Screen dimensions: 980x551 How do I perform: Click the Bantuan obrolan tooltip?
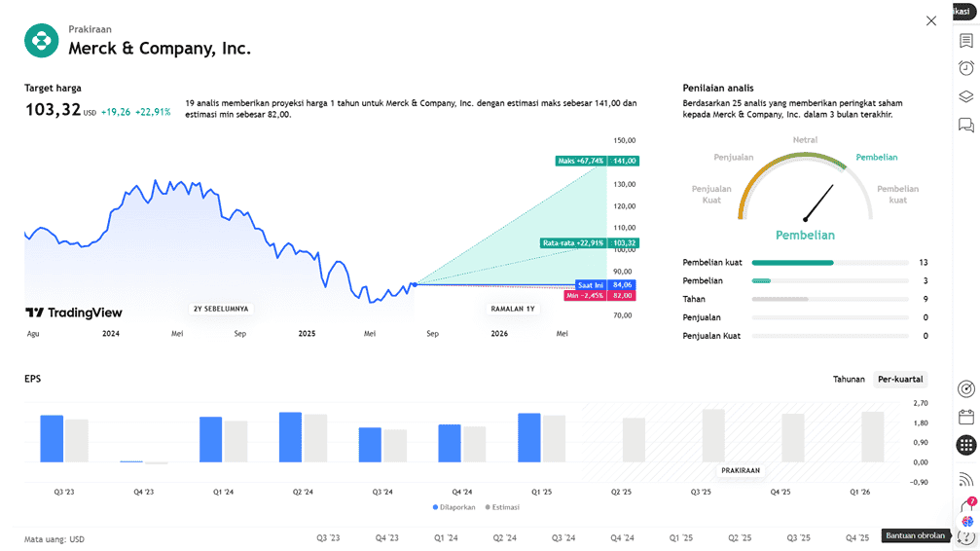tap(915, 535)
